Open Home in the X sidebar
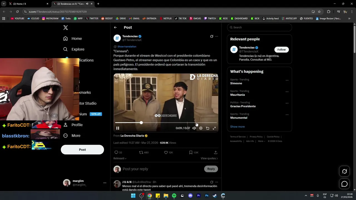This screenshot has width=356, height=200. 73,39
